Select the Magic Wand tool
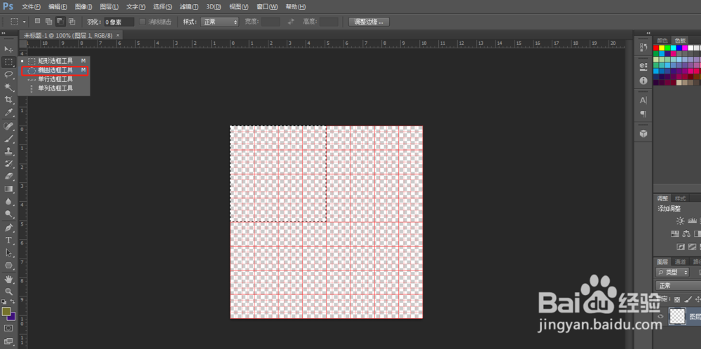 pos(8,87)
